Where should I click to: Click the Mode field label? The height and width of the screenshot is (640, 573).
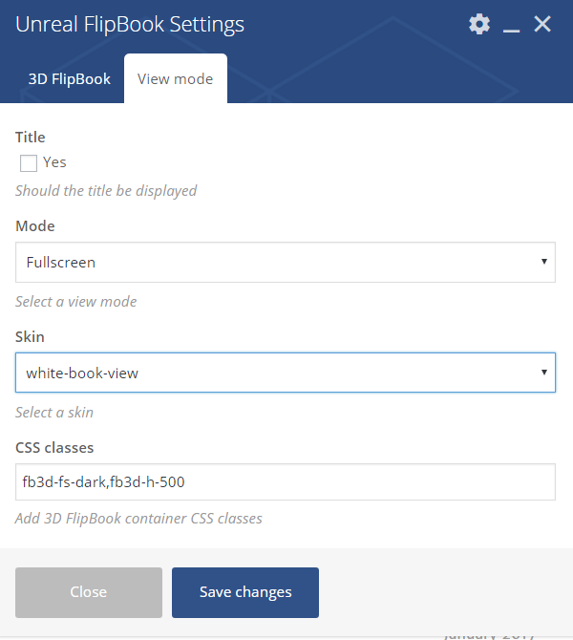click(x=35, y=225)
